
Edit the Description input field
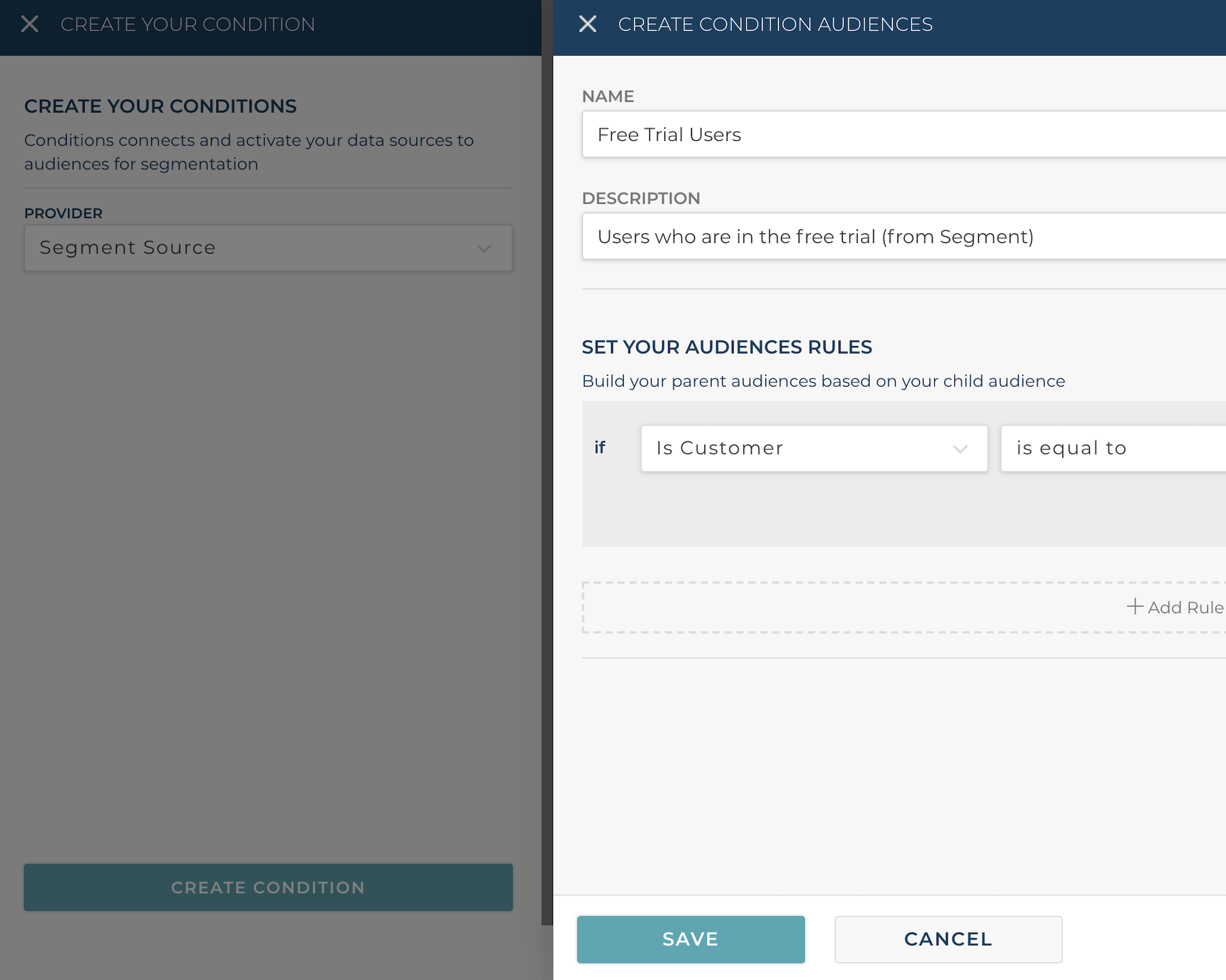[x=904, y=236]
